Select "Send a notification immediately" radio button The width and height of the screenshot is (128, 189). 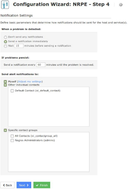click(x=5, y=42)
